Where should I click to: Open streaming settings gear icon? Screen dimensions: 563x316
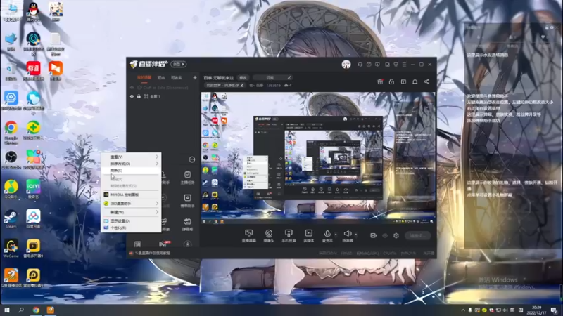pyautogui.click(x=396, y=235)
